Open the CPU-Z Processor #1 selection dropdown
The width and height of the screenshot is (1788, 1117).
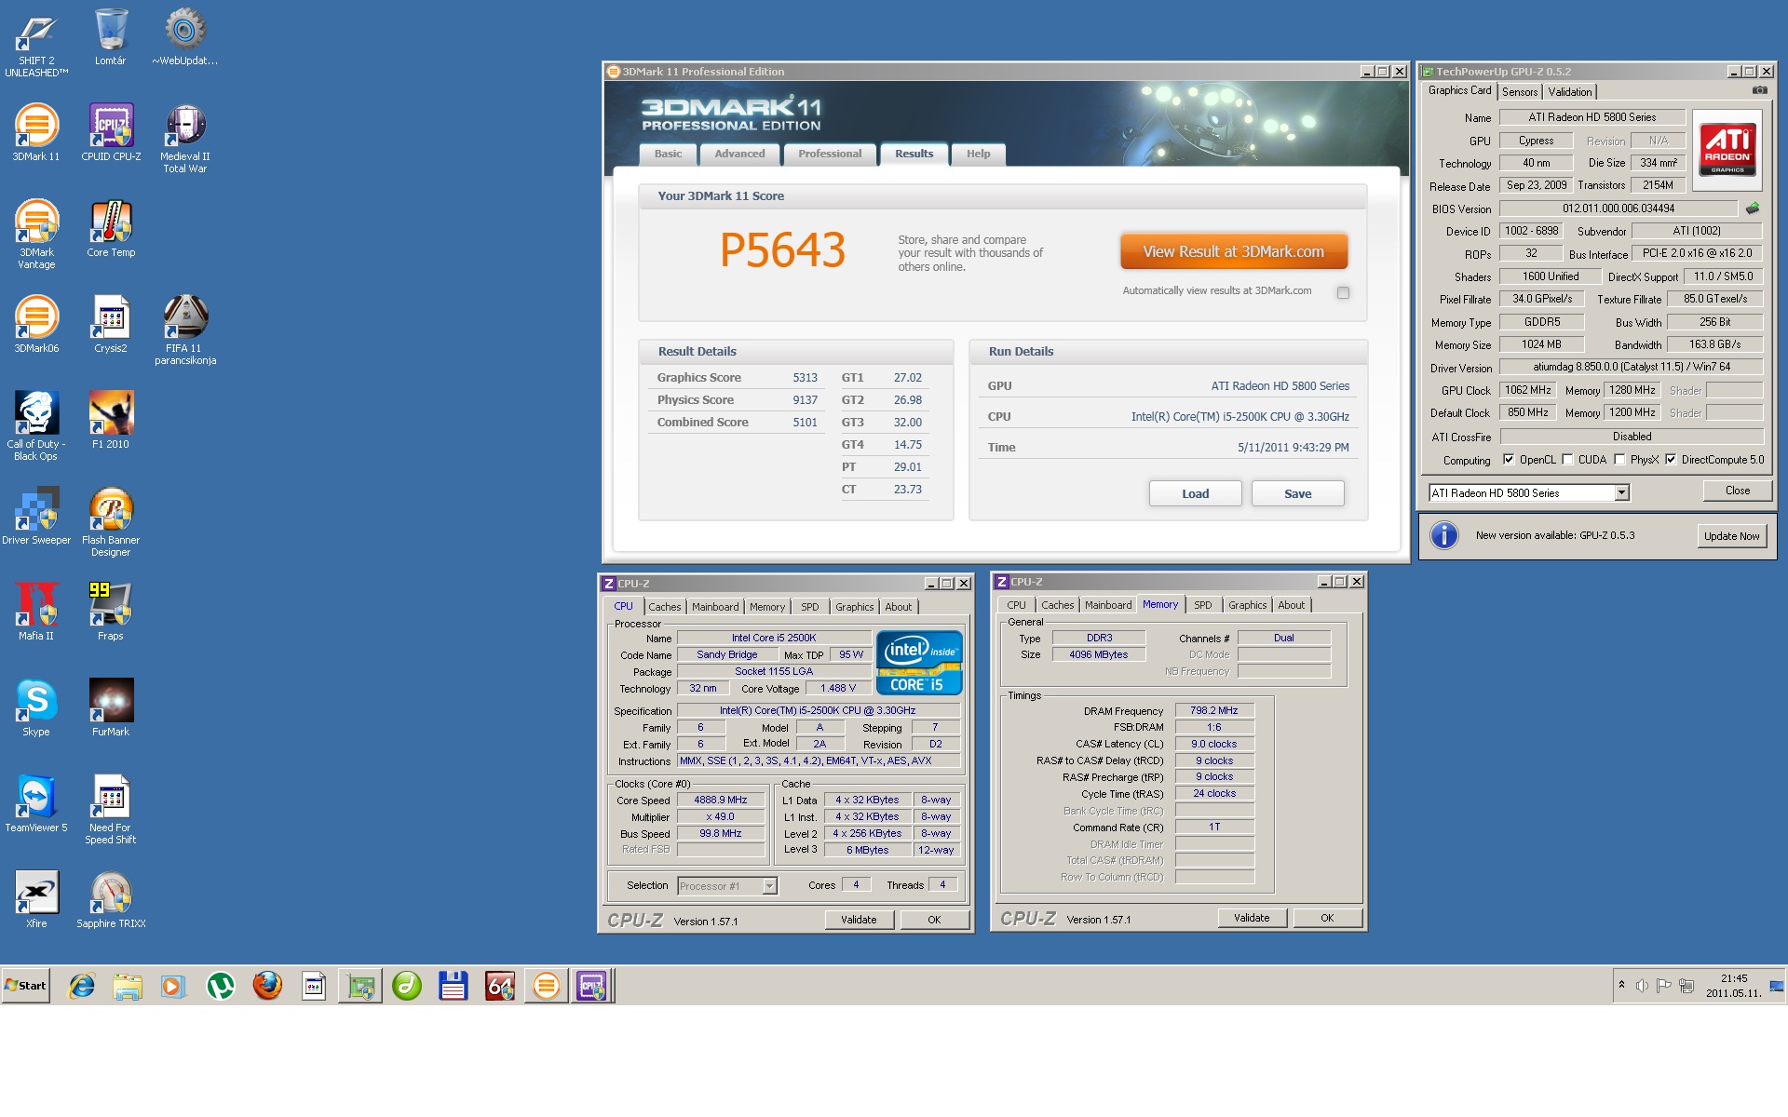coord(769,886)
